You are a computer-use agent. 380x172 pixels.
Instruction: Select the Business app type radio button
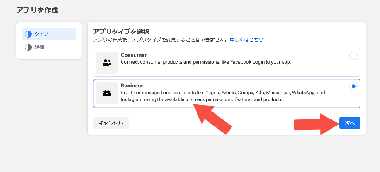pos(353,86)
